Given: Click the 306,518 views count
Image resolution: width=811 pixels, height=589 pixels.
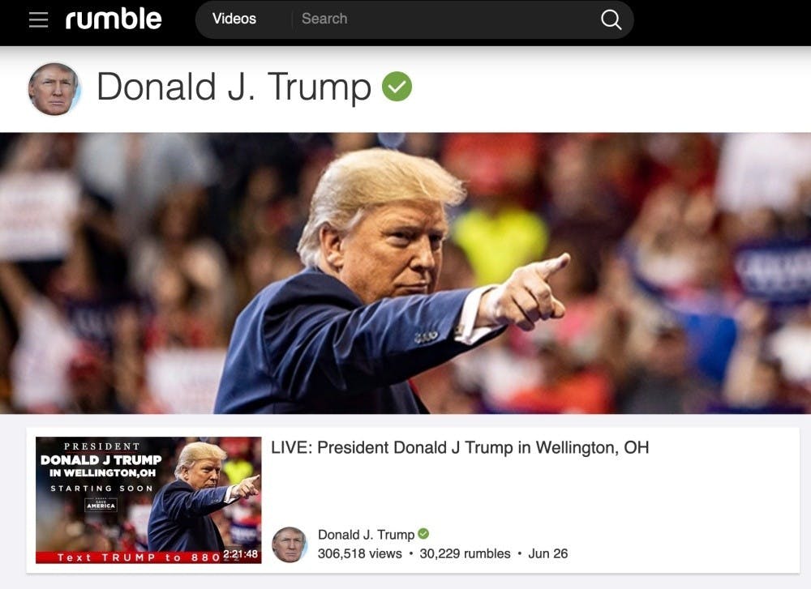Looking at the screenshot, I should coord(359,554).
